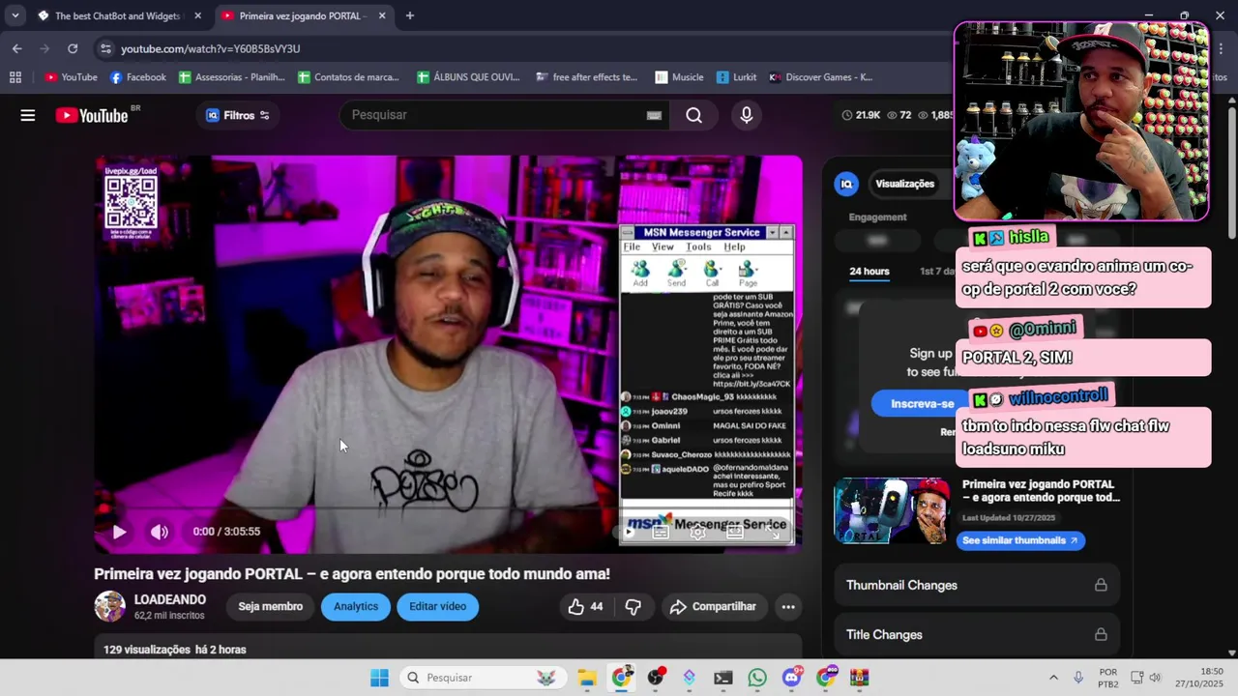This screenshot has height=696, width=1238.
Task: Reload the page with the refresh icon
Action: [x=73, y=48]
